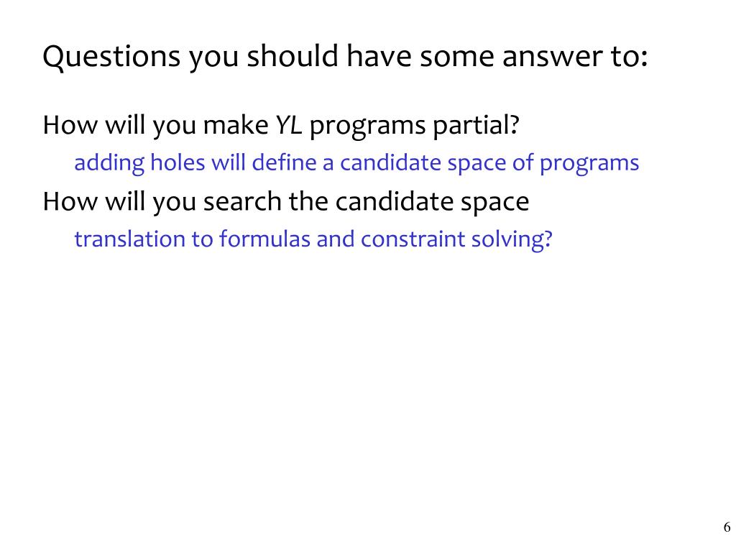Click the word 'search' in the second question
The width and height of the screenshot is (736, 552).
pyautogui.click(x=241, y=202)
